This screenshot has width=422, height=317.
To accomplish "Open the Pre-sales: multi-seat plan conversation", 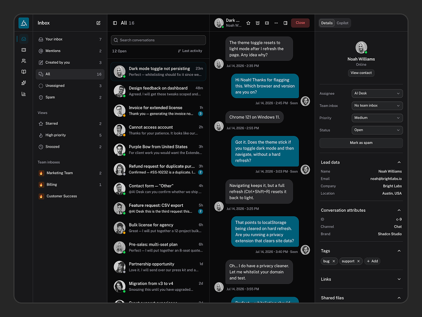I will click(158, 247).
